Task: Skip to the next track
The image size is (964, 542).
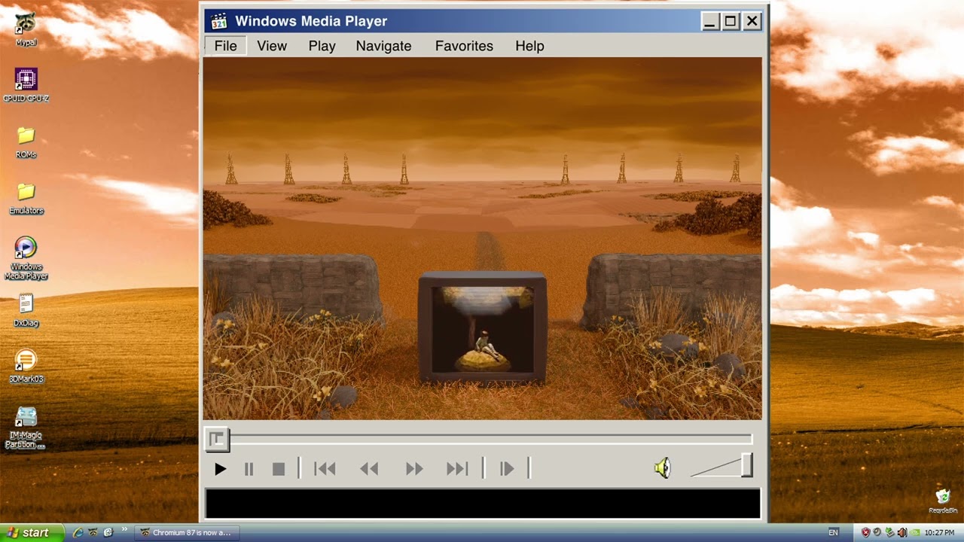Action: point(457,469)
